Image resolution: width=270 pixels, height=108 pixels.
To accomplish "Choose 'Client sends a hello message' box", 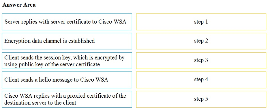I will (x=67, y=80).
